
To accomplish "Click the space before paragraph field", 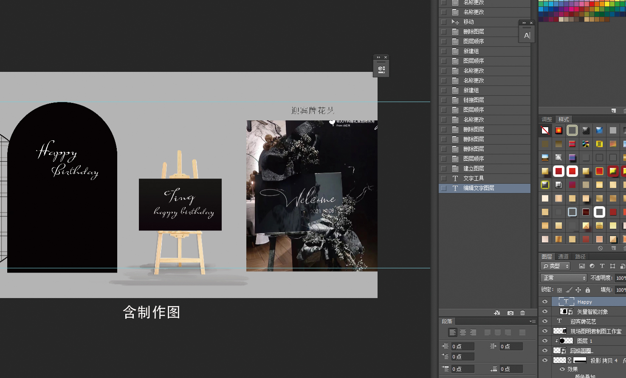I will point(462,369).
